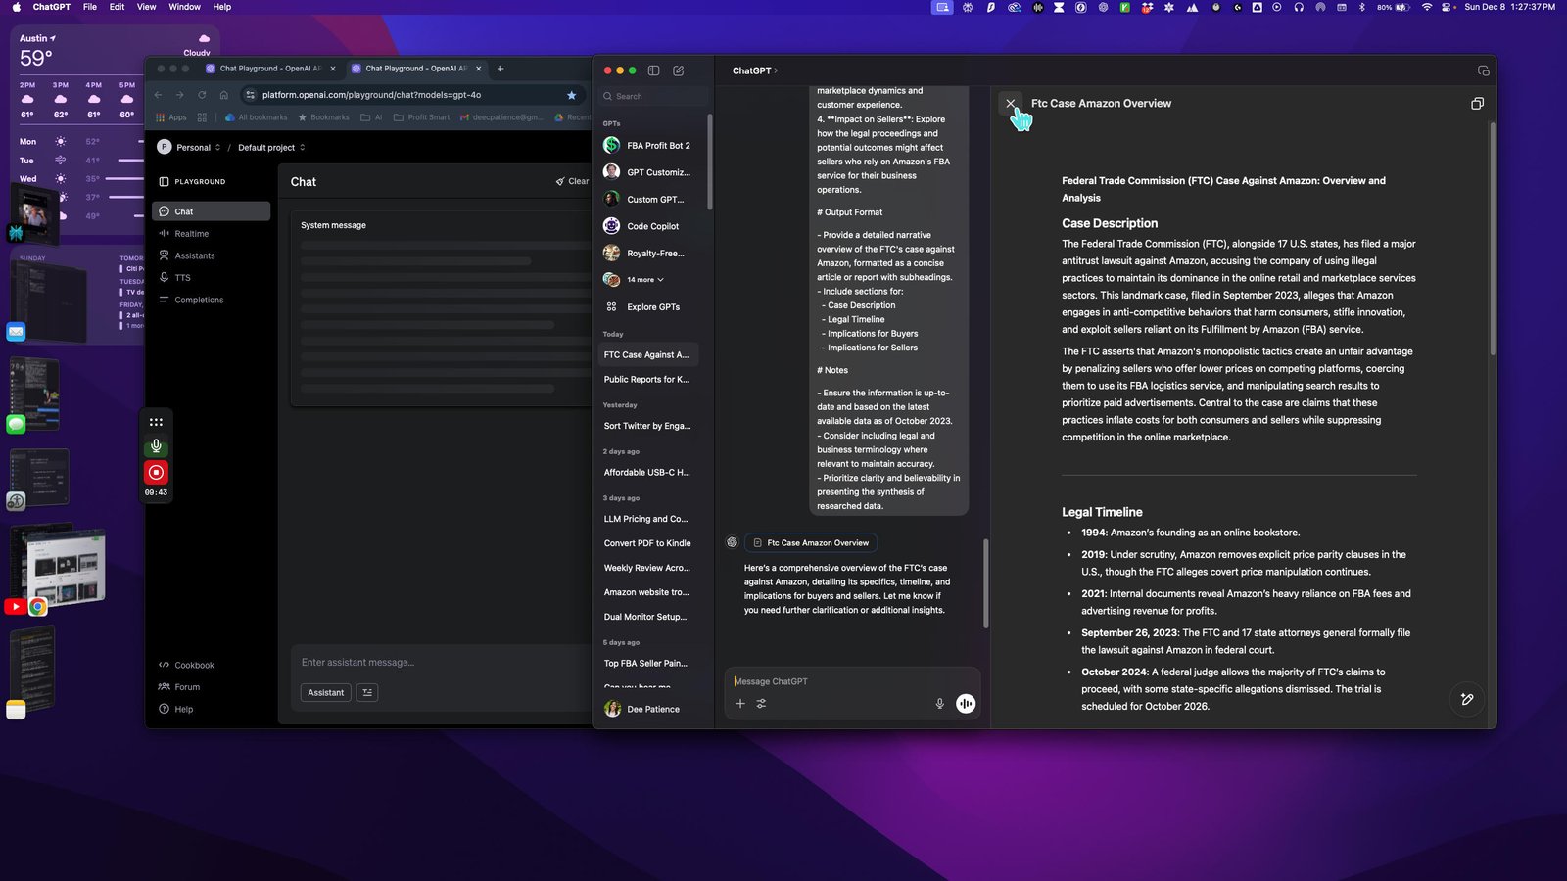The height and width of the screenshot is (881, 1567).
Task: Open the Public Reports for K... chat
Action: 648,379
